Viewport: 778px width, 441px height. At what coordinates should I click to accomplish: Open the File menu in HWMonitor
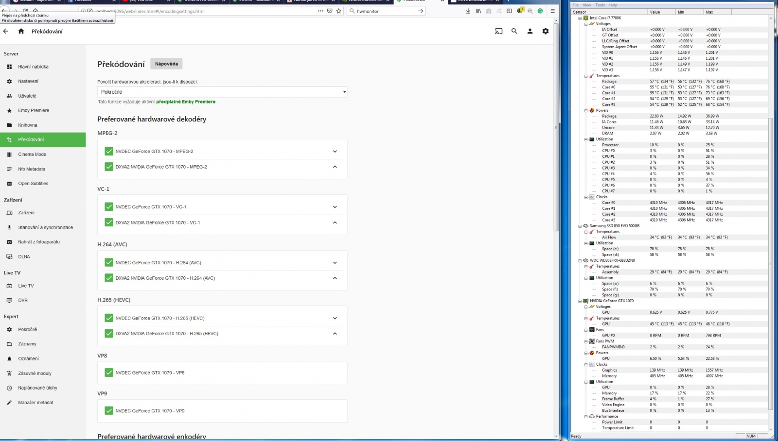[x=576, y=5]
